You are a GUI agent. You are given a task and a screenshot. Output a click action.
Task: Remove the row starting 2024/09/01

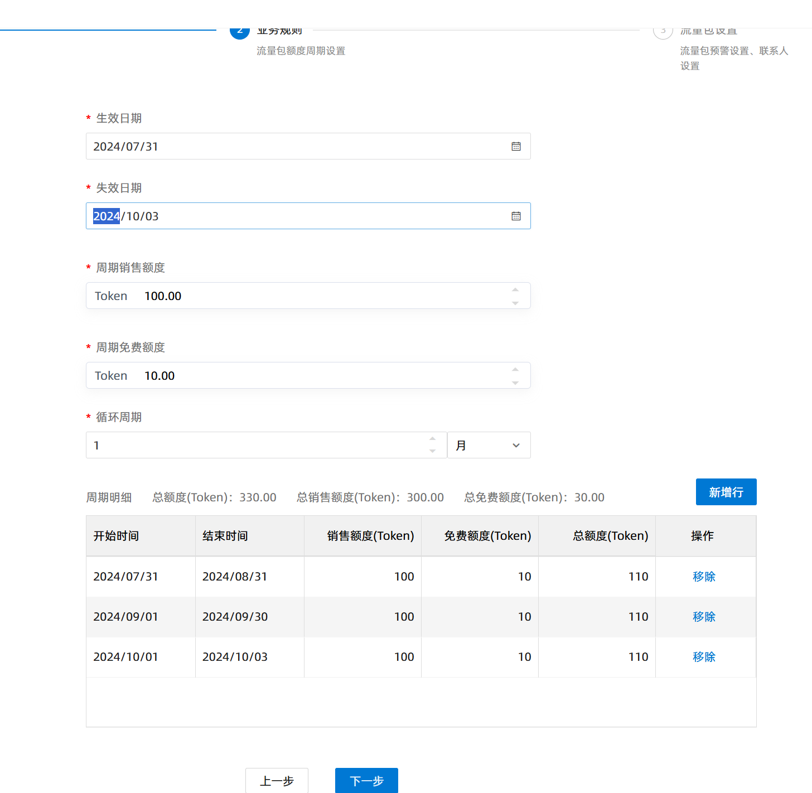coord(704,617)
